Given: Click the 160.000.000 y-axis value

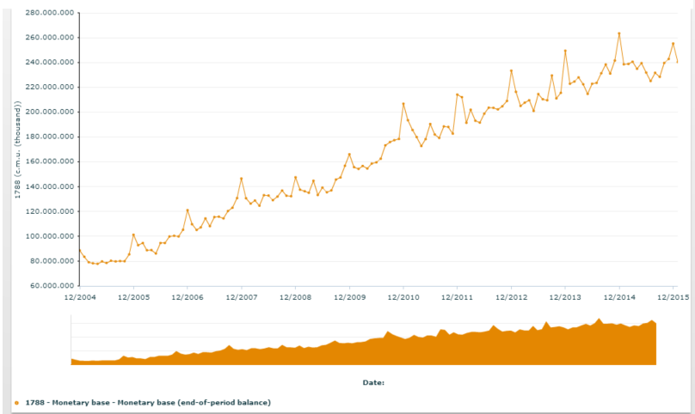Looking at the screenshot, I should coord(50,161).
